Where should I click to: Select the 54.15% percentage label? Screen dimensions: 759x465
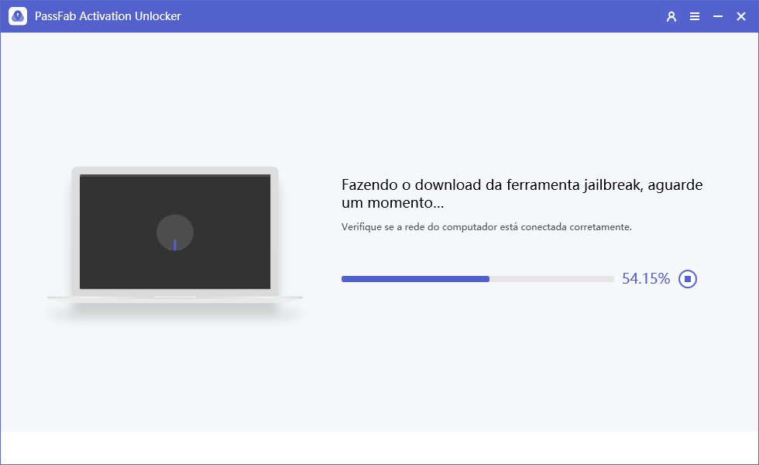click(x=646, y=278)
